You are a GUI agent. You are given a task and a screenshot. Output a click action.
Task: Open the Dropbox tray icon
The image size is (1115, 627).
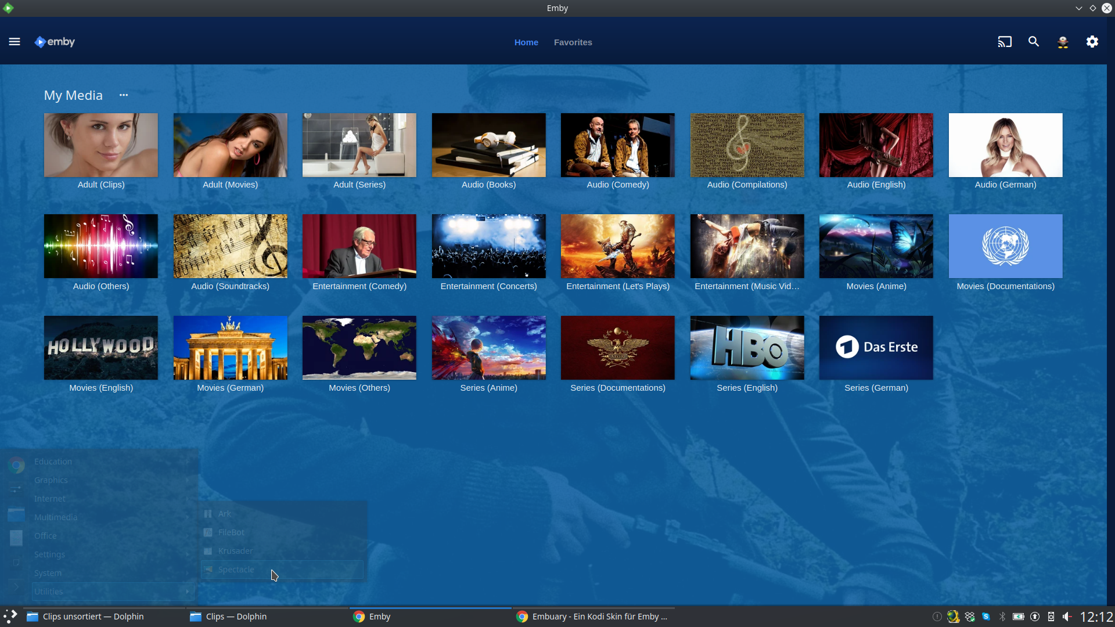[x=970, y=617]
